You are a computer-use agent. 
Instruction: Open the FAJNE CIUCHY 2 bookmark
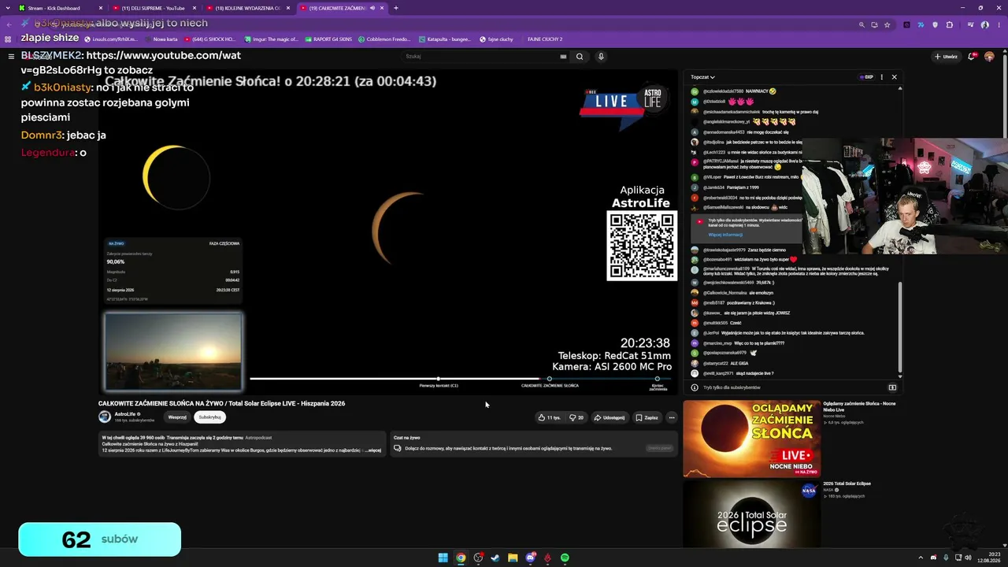[545, 39]
